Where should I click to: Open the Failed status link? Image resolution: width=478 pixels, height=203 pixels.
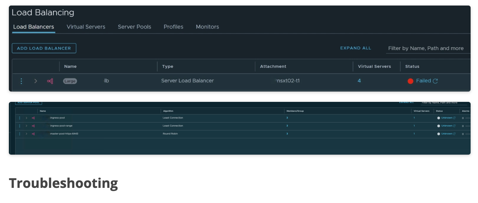coord(423,81)
